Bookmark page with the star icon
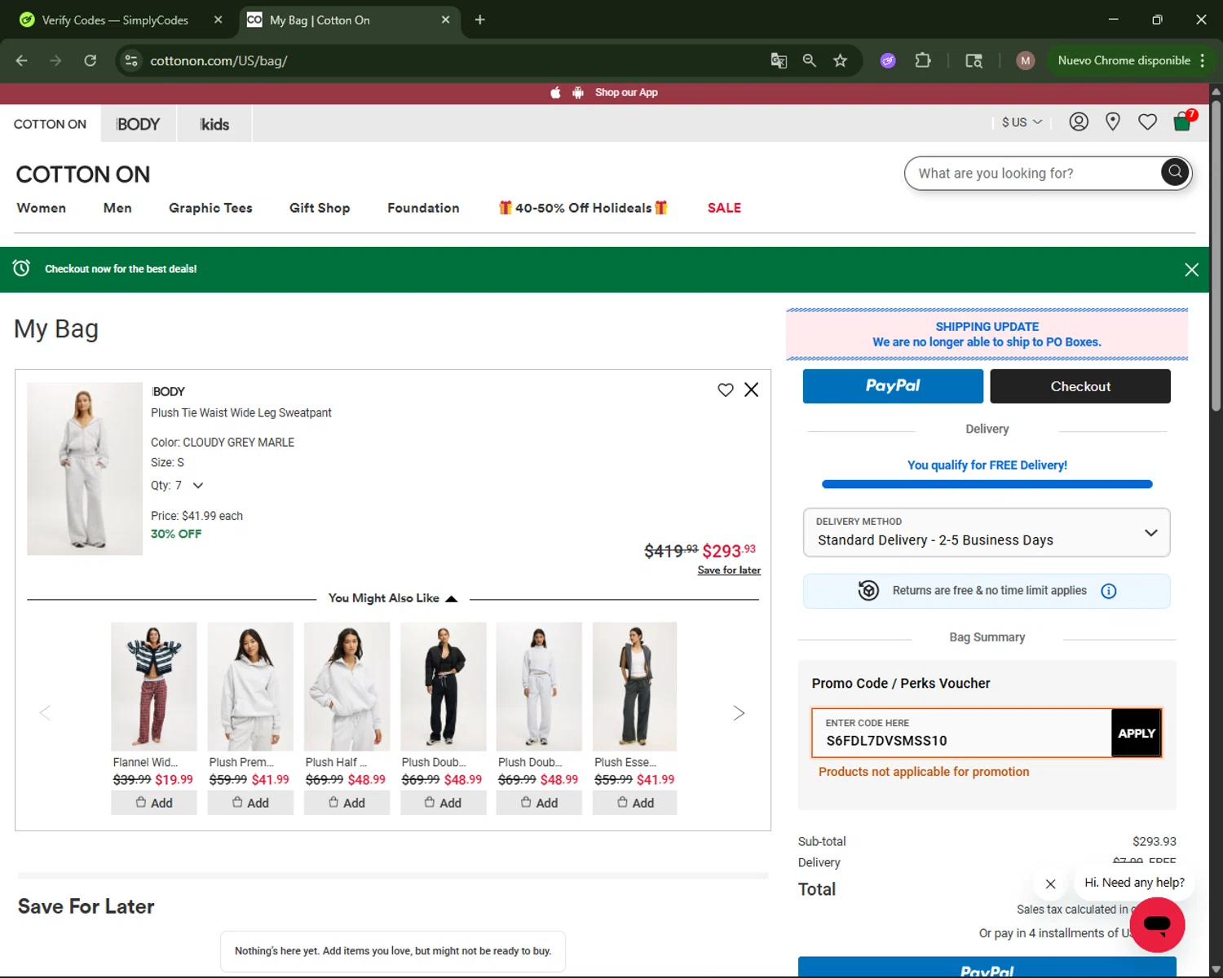Screen dimensions: 1223x978 coord(840,60)
